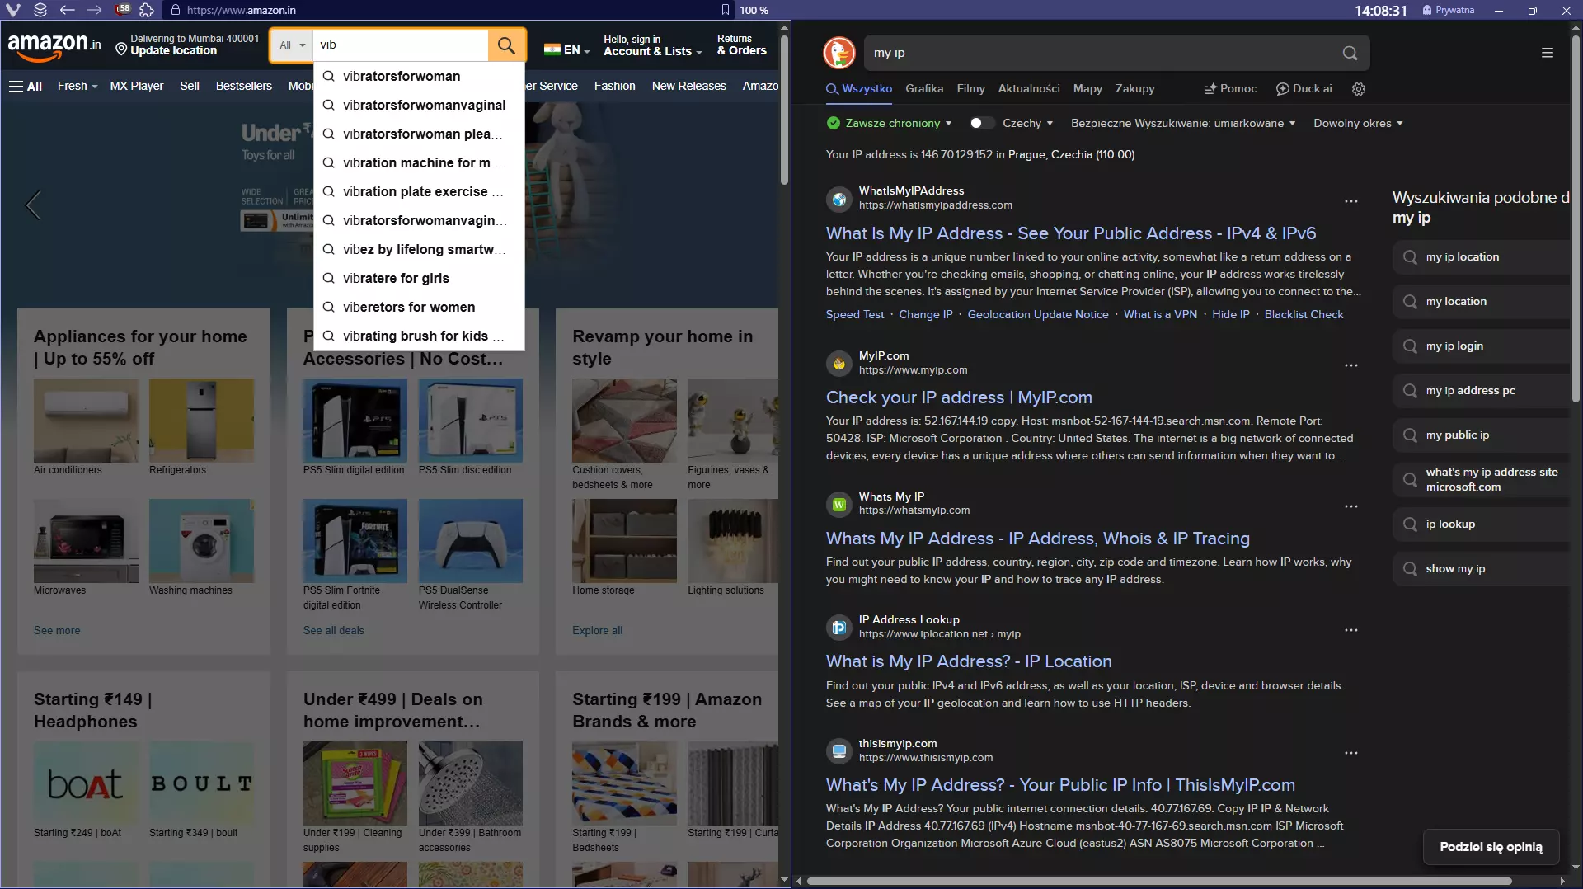Click the DuckDuckGo logo
Viewport: 1583px width, 889px height.
839,53
